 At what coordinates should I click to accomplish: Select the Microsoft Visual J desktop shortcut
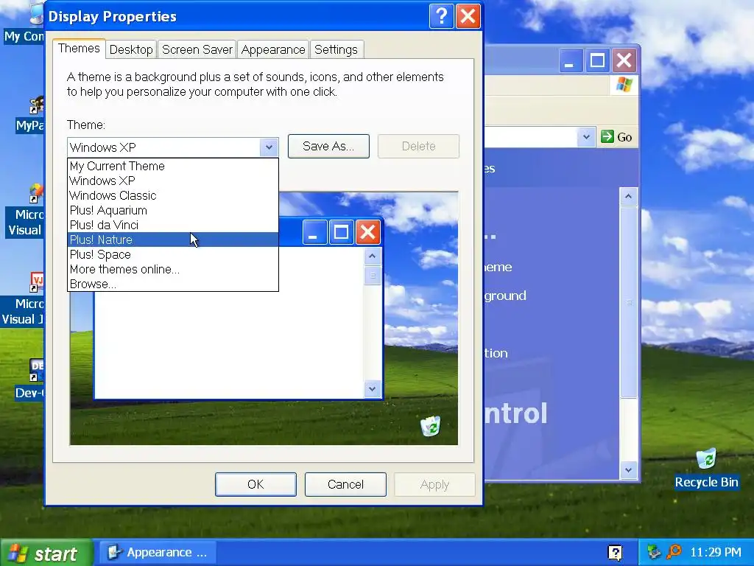click(23, 299)
